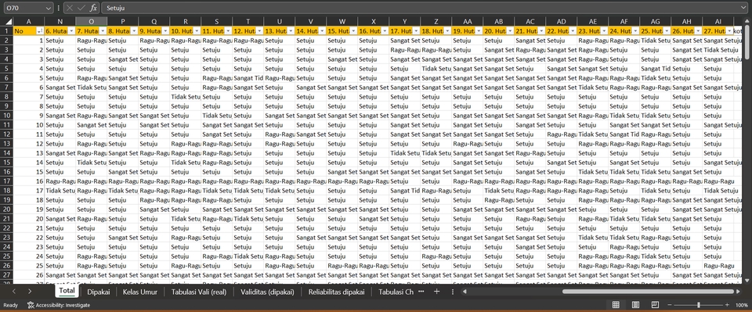Viewport: 752px width, 312px height.
Task: Open the Insert Function fx dialog
Action: click(x=93, y=8)
